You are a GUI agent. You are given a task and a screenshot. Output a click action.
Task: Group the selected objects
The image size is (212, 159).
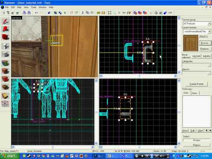click(55, 13)
